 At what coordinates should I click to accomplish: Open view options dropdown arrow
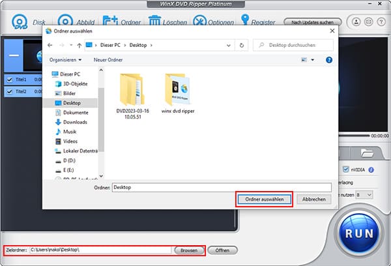click(x=312, y=60)
